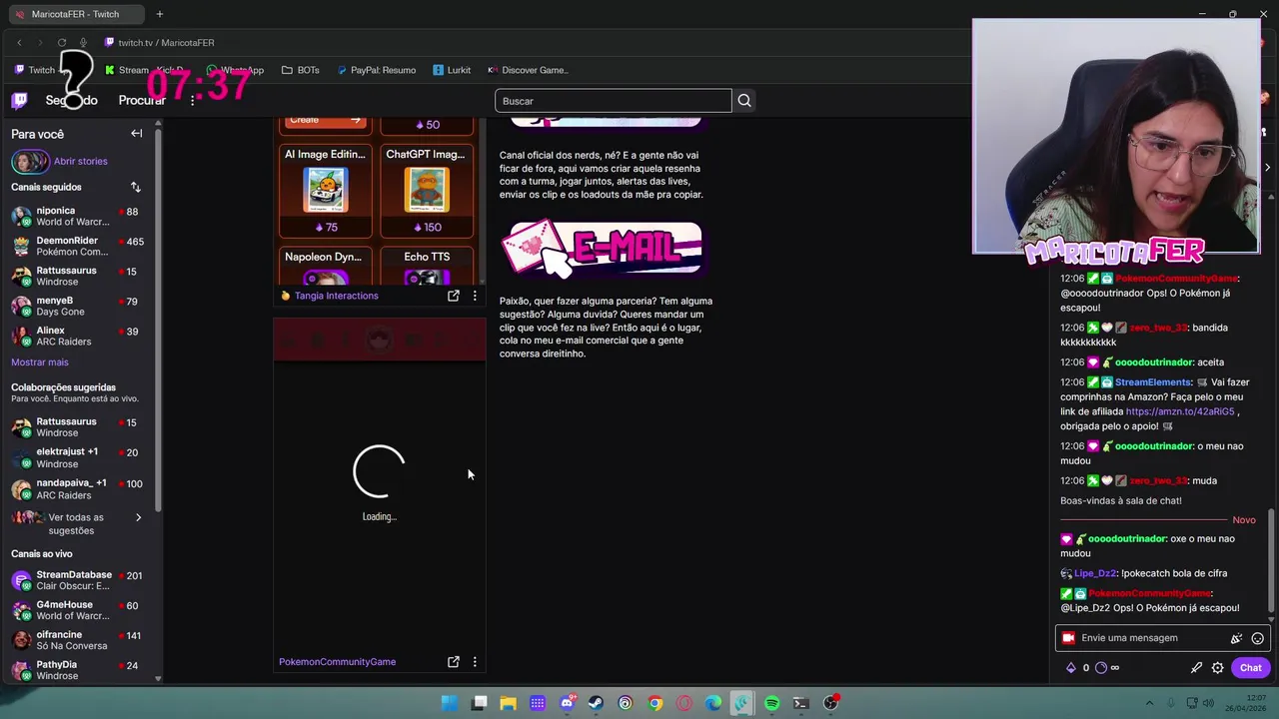Viewport: 1279px width, 719px height.
Task: Show hidden system tray icons
Action: click(1149, 703)
